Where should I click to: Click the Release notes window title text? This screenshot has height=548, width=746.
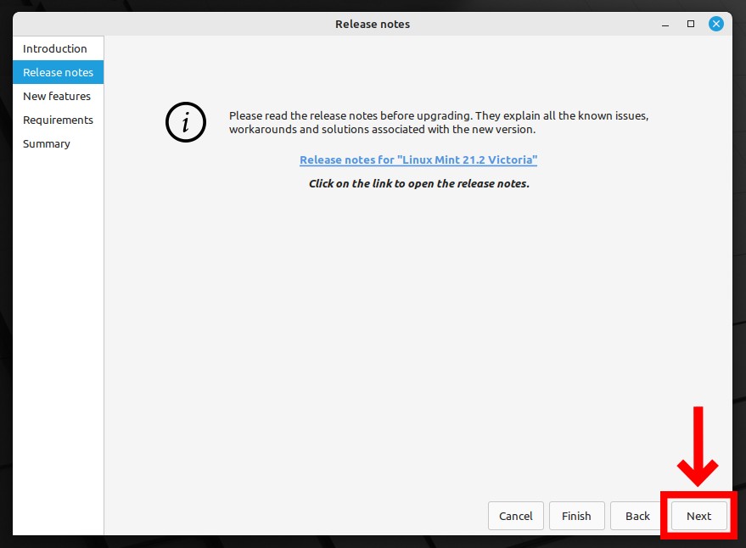click(x=373, y=25)
